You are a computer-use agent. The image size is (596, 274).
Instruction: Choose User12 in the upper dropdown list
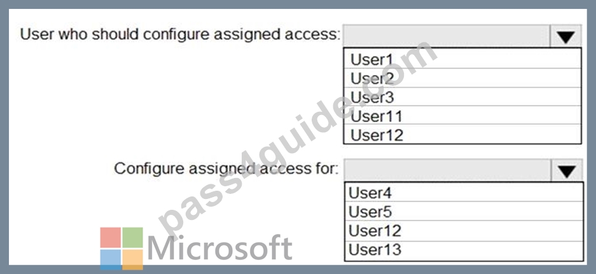(462, 134)
